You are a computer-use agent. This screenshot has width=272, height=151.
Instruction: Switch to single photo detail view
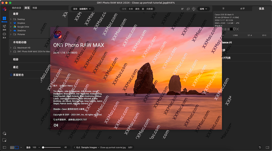click(17, 147)
